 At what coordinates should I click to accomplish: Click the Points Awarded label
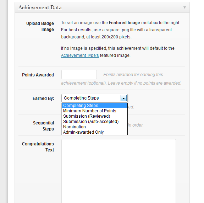(38, 75)
